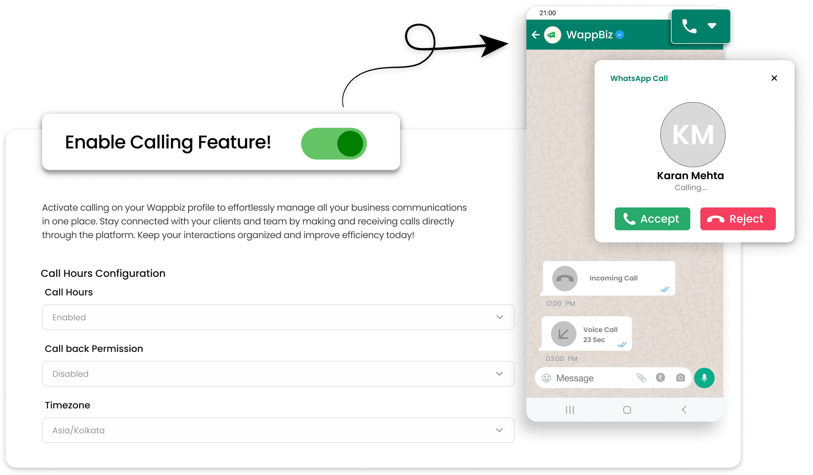813x475 pixels.
Task: Click the phone call icon in chat header
Action: (689, 26)
